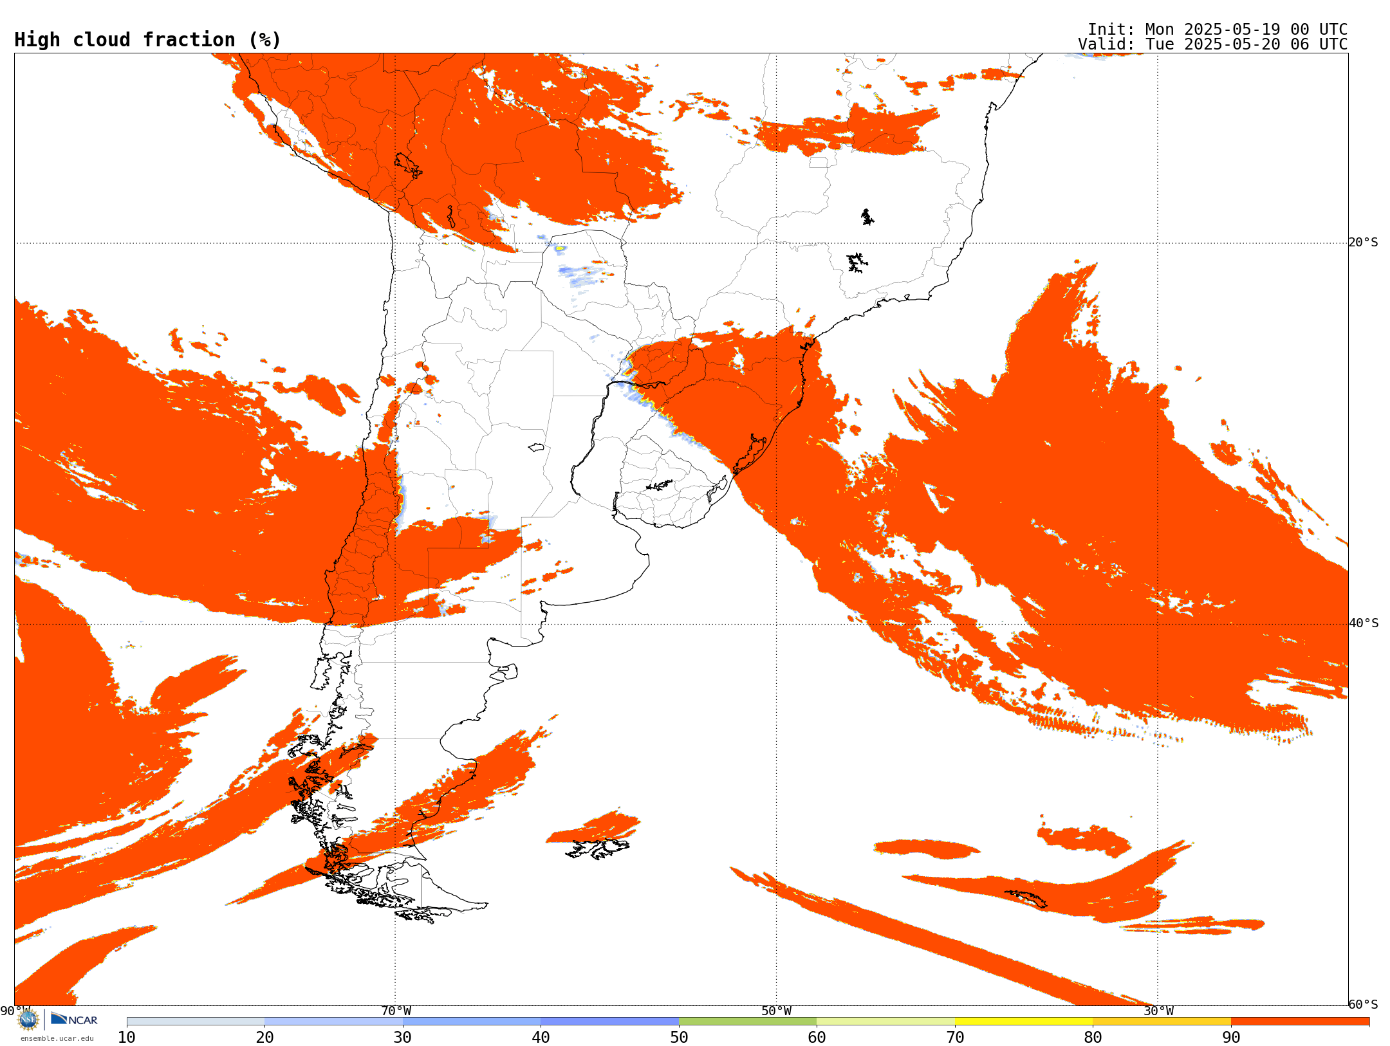Click Lake Titicaca outline on map
The width and height of the screenshot is (1390, 1046).
(x=408, y=165)
